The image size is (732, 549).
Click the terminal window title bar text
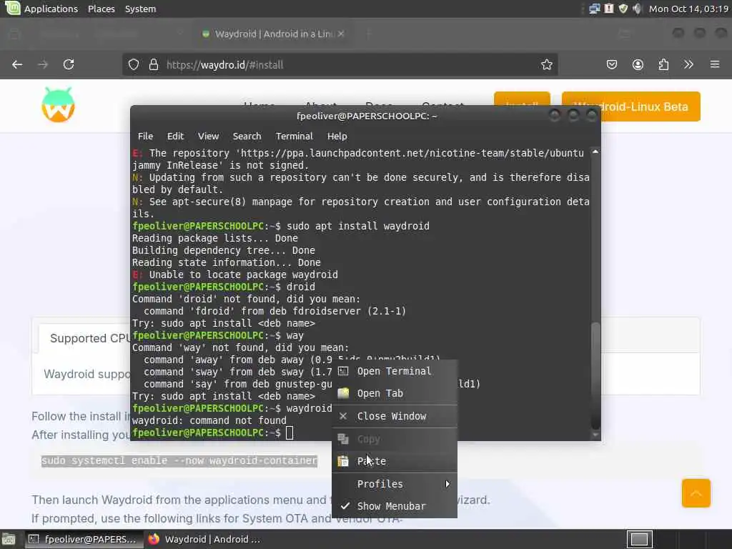[x=367, y=116]
